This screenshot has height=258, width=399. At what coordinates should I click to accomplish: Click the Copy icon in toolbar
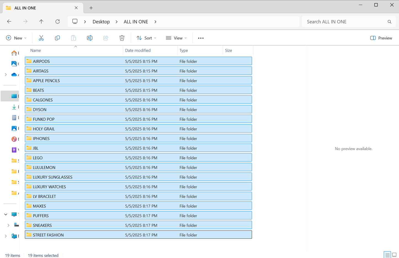click(x=57, y=38)
